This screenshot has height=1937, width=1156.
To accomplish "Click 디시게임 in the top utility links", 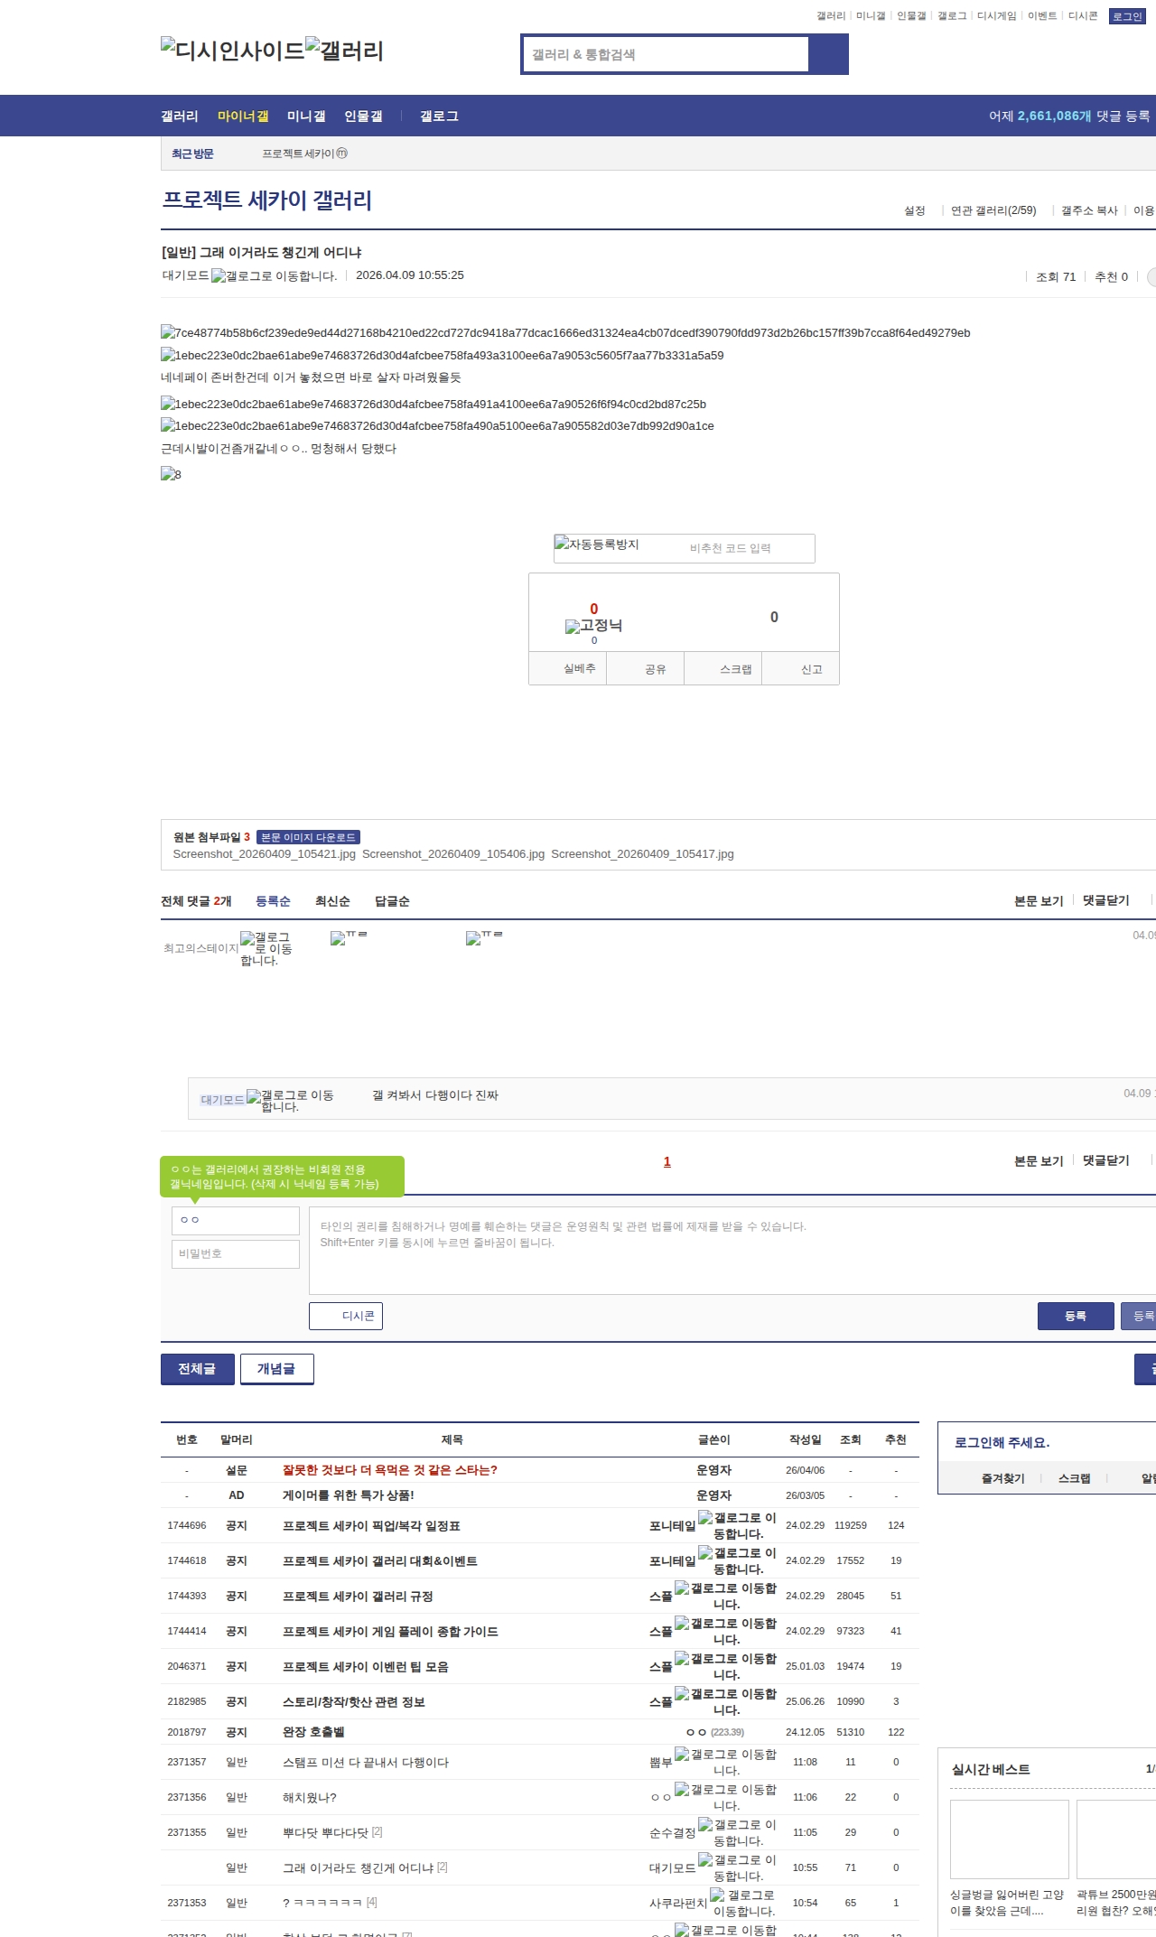I will 996,16.
